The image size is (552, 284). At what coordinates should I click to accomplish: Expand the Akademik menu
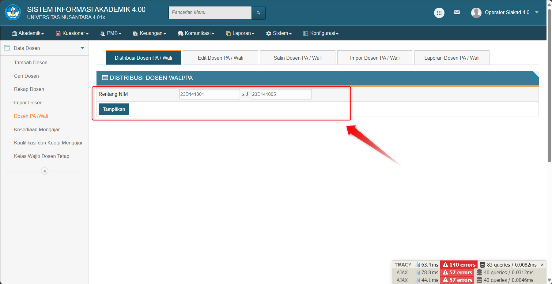[28, 33]
